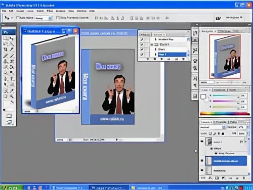Create new action in Actions panel
Screen dimensions: 253x190
click(177, 59)
